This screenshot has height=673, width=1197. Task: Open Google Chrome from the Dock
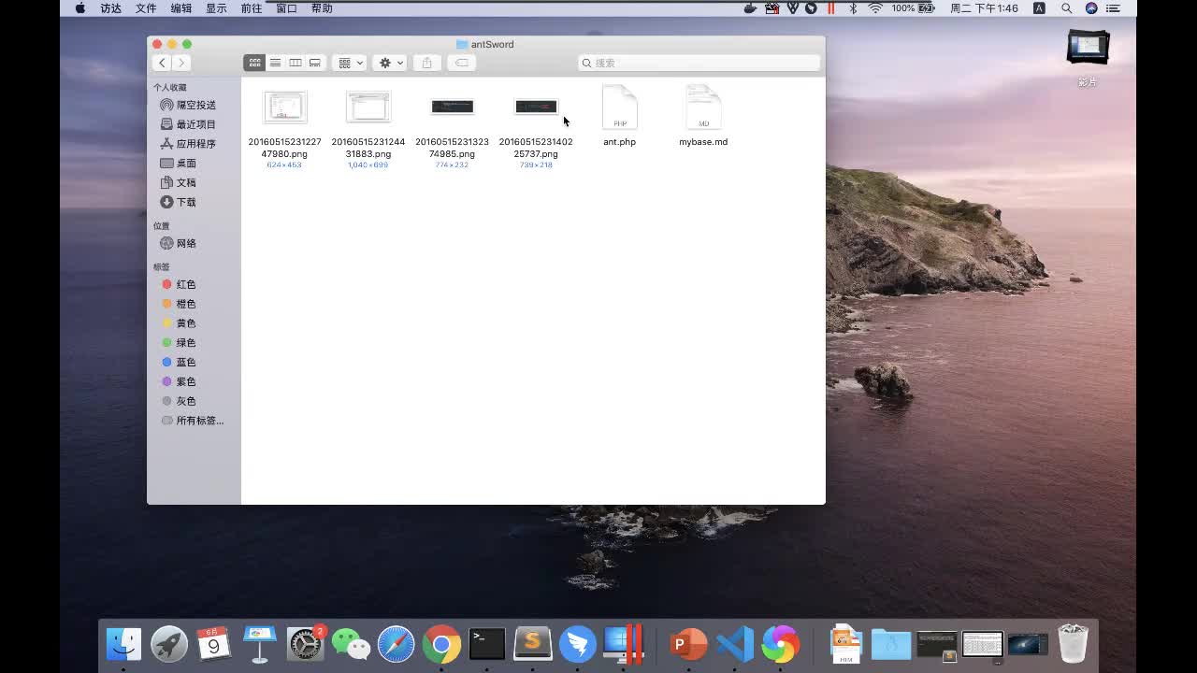click(441, 644)
